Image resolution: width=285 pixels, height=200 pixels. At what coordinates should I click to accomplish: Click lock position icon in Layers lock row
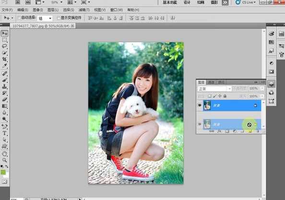pyautogui.click(x=220, y=96)
